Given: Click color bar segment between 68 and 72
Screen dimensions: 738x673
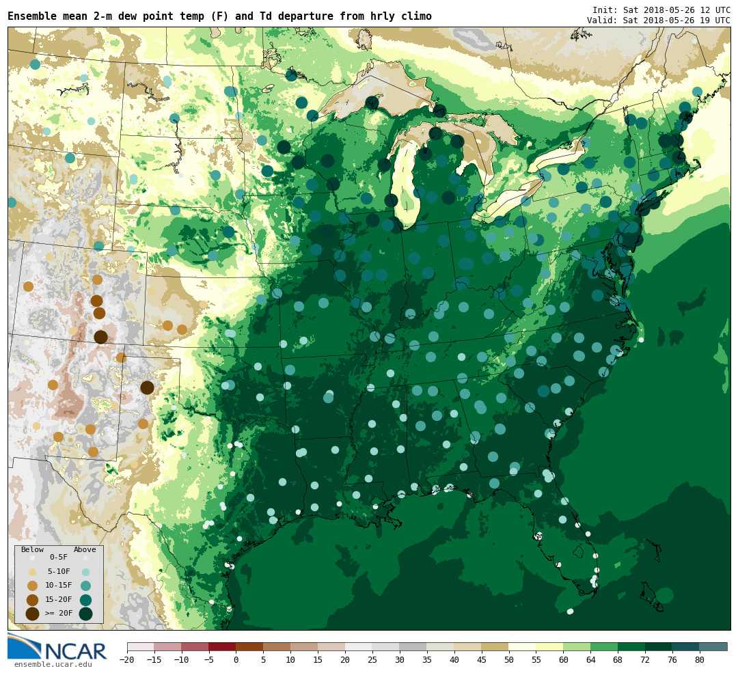Looking at the screenshot, I should pos(632,646).
